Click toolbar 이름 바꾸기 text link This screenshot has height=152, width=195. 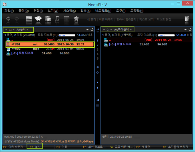(106, 19)
